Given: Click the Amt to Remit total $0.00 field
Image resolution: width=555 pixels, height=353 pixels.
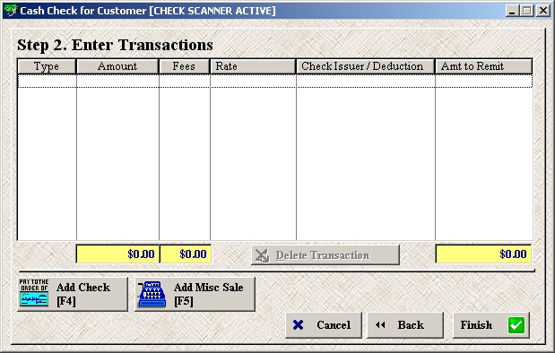Looking at the screenshot, I should point(483,254).
